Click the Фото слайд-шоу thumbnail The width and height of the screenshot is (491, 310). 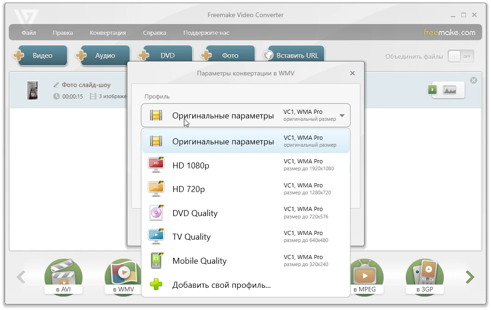[32, 90]
